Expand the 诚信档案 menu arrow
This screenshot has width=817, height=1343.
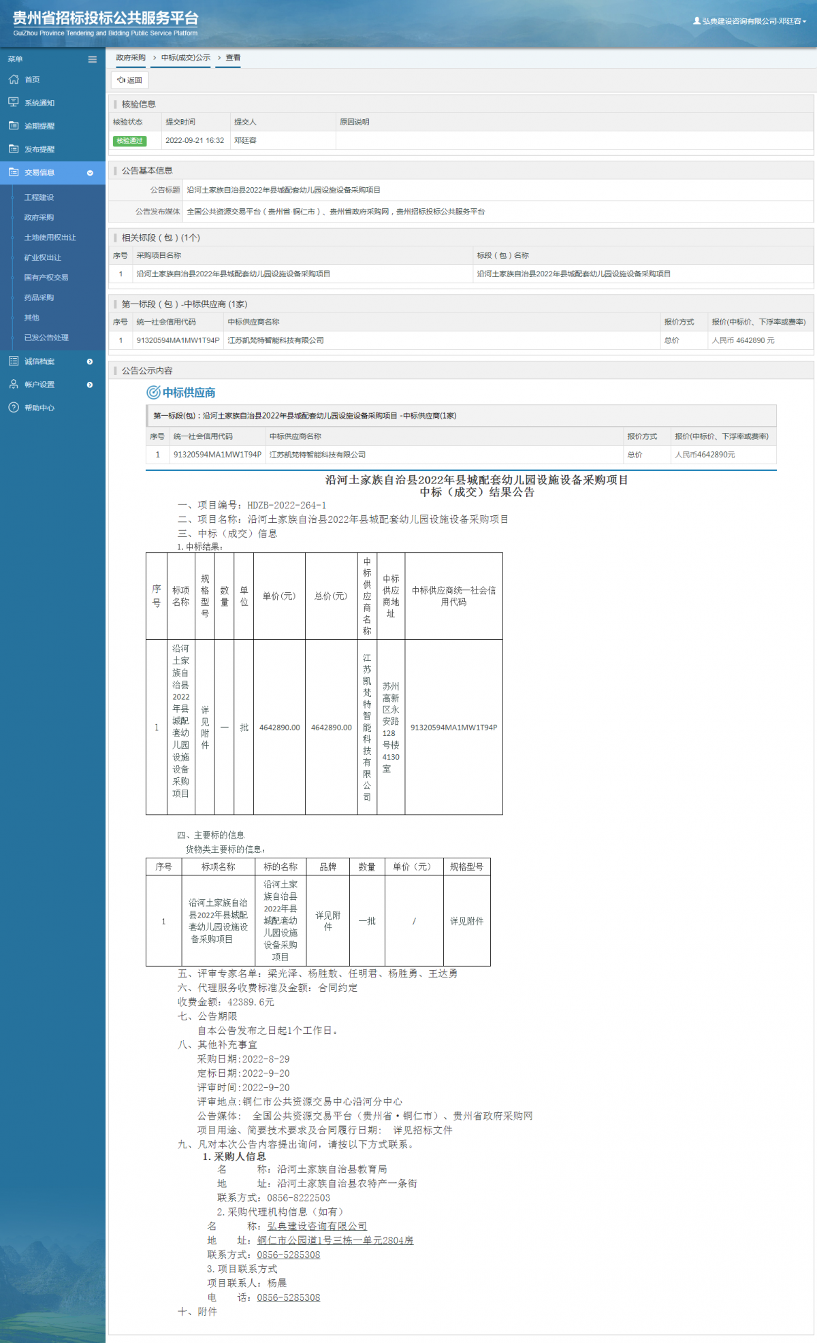coord(90,361)
